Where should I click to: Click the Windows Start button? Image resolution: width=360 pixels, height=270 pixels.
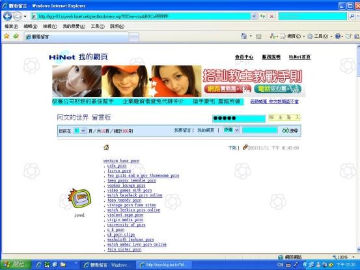point(16,265)
